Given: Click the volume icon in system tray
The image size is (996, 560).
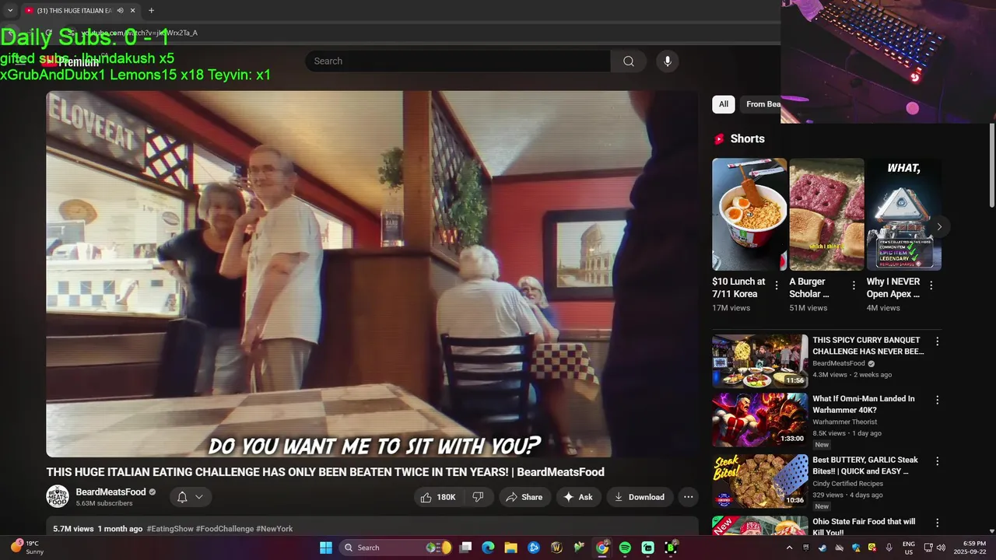Looking at the screenshot, I should coord(941,548).
